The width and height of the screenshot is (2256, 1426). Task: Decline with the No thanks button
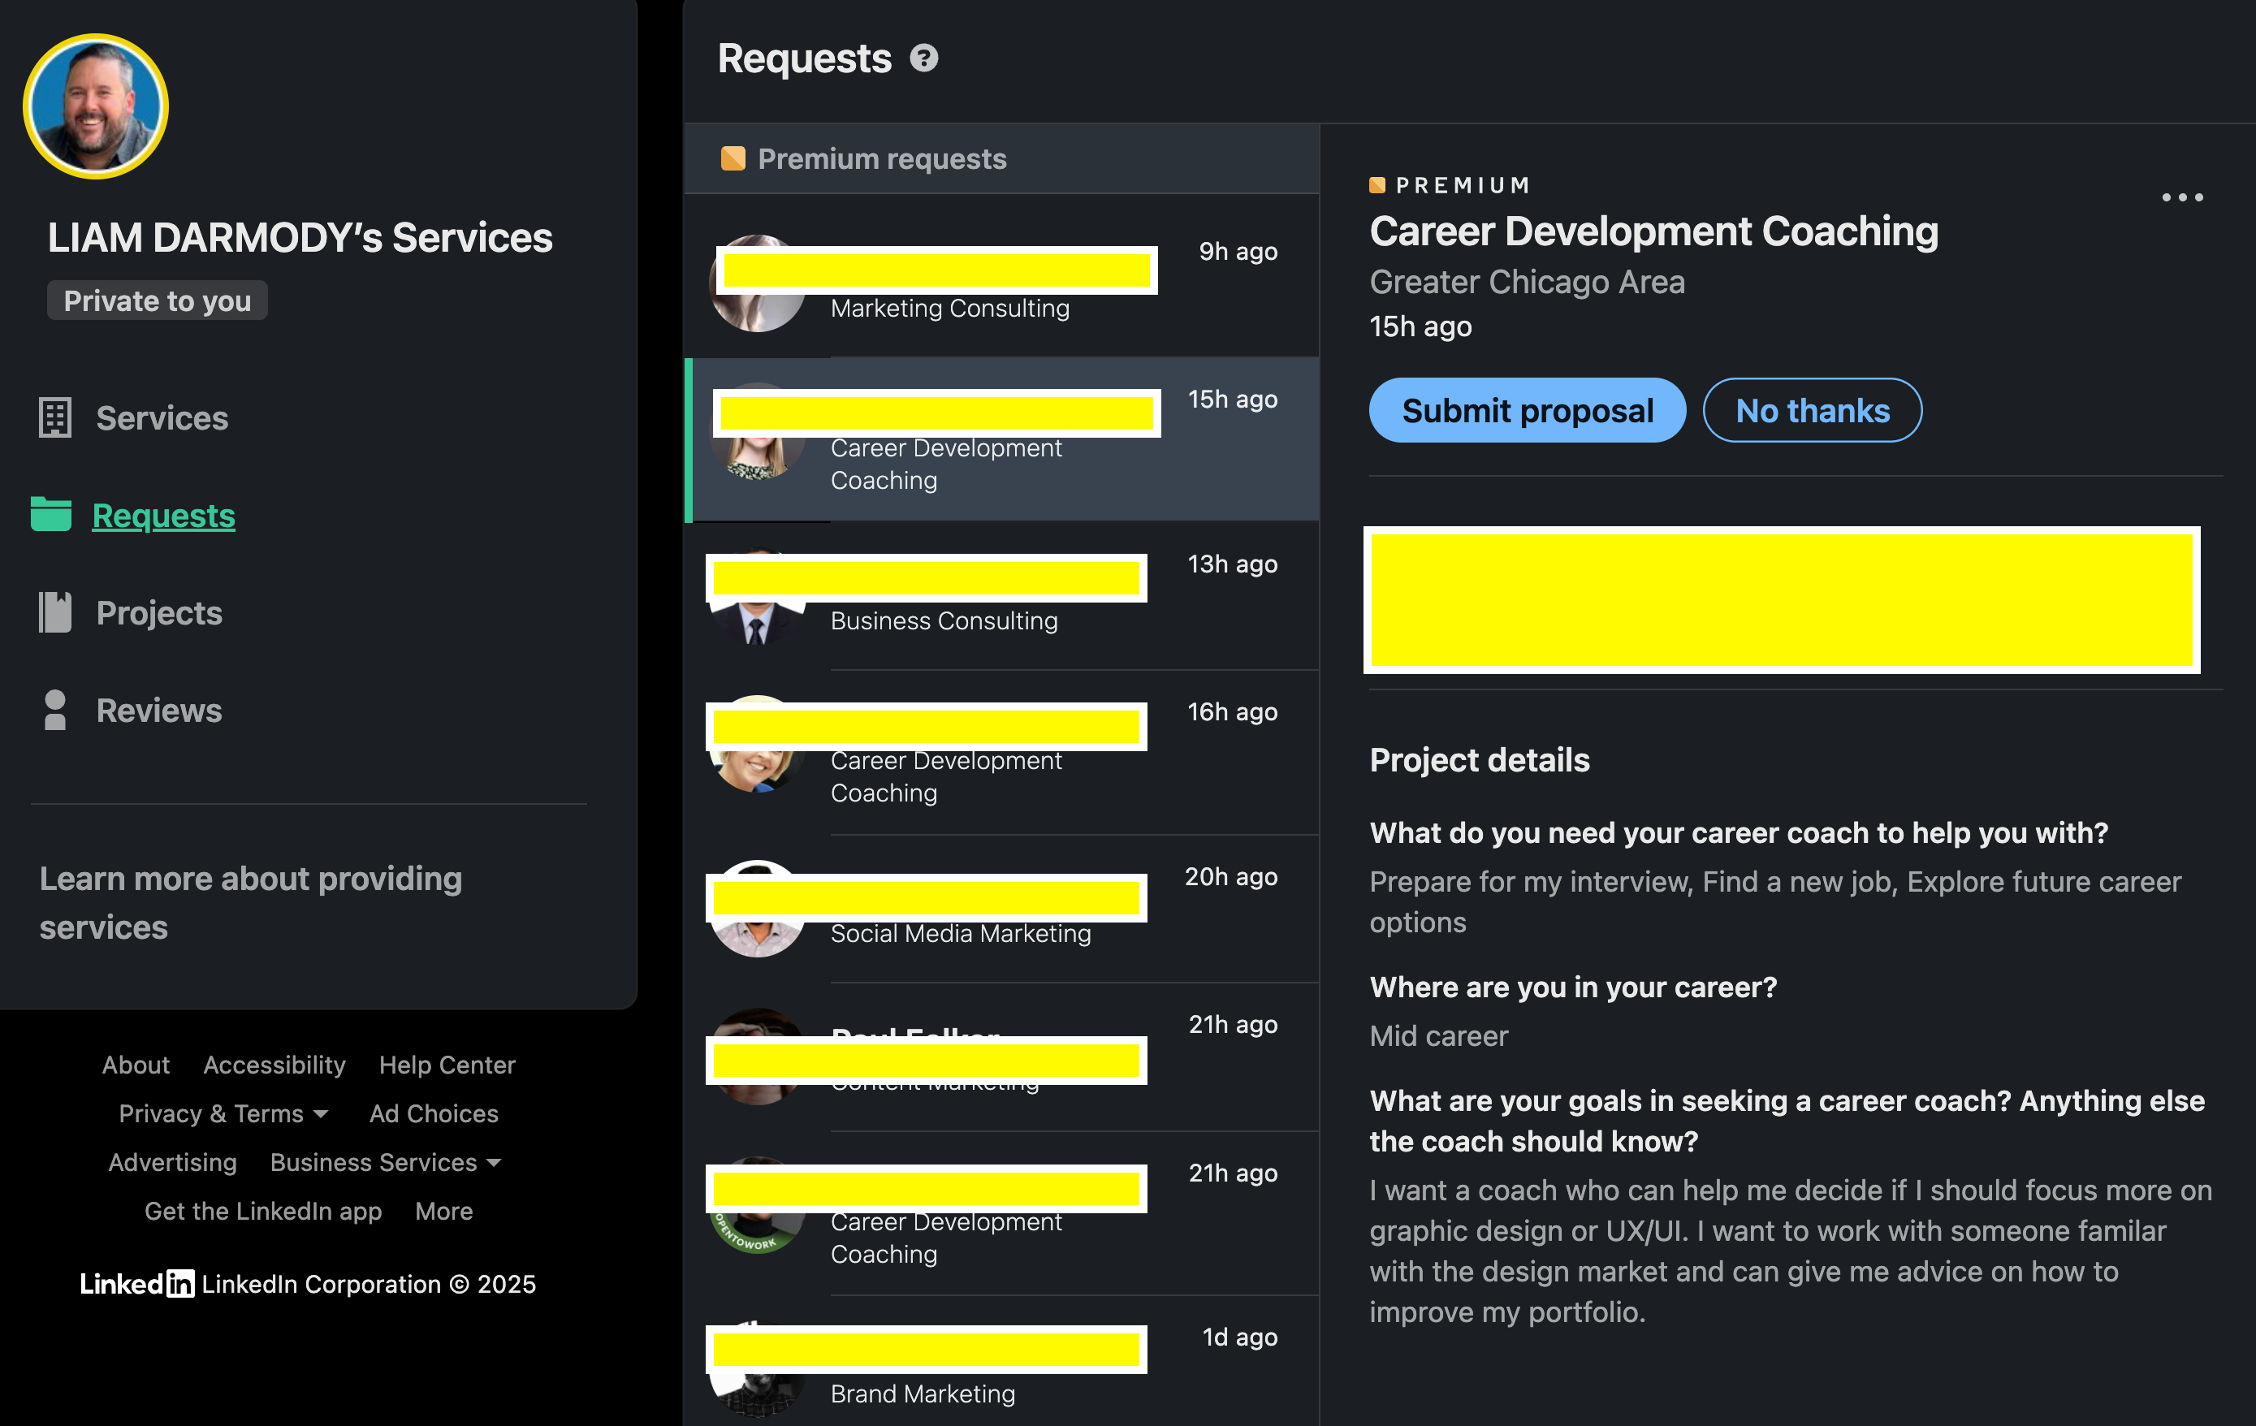coord(1811,410)
